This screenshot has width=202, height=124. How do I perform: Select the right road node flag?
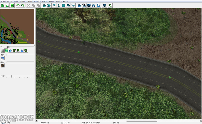pyautogui.click(x=170, y=77)
